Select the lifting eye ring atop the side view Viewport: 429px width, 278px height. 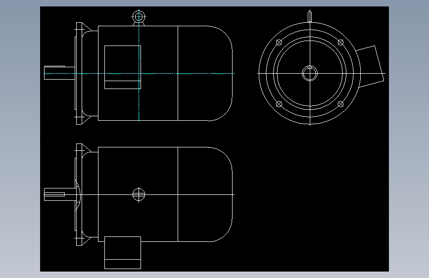click(x=139, y=17)
